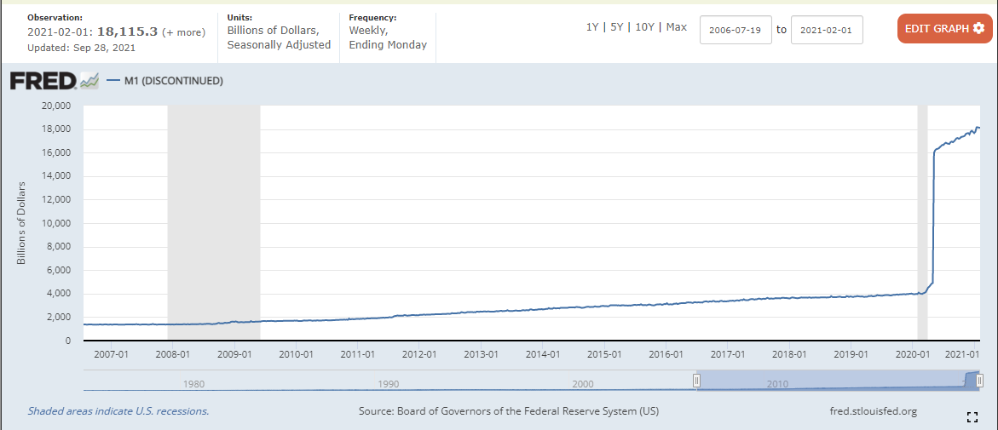Click the 2007-01 x-axis label
This screenshot has height=430, width=998.
112,353
